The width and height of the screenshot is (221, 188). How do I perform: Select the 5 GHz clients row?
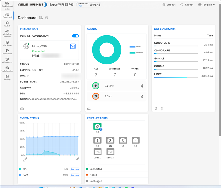click(x=117, y=96)
